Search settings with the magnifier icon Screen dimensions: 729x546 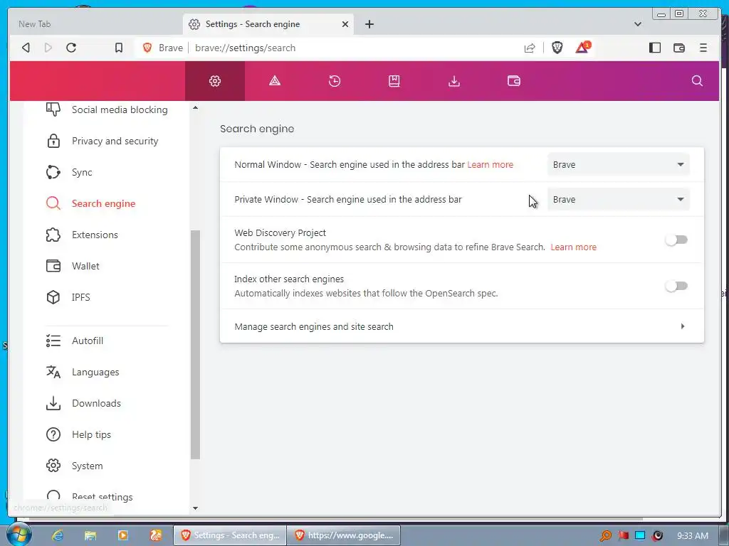pos(697,81)
